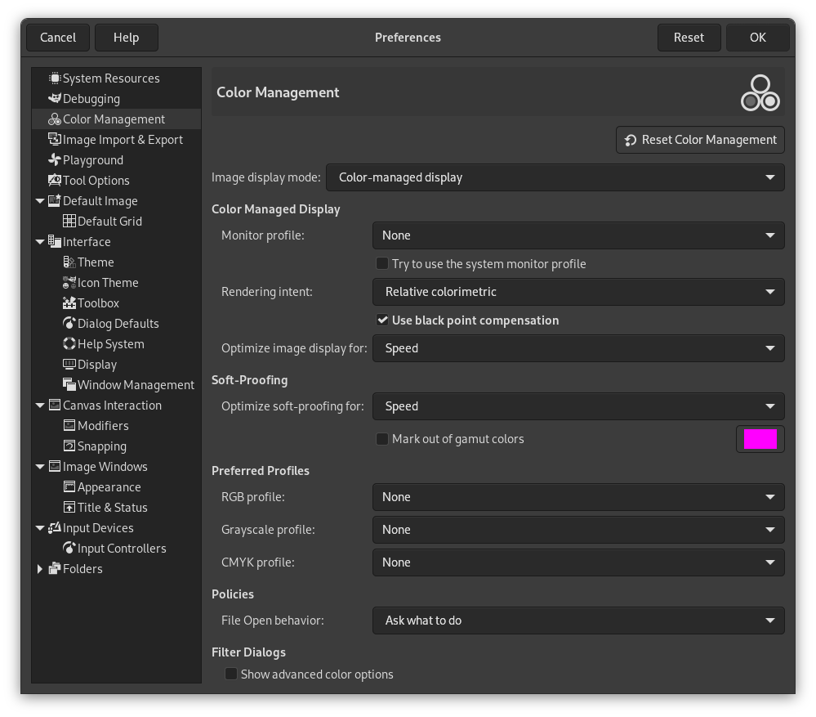Open the CMYK profile dropdown

578,562
